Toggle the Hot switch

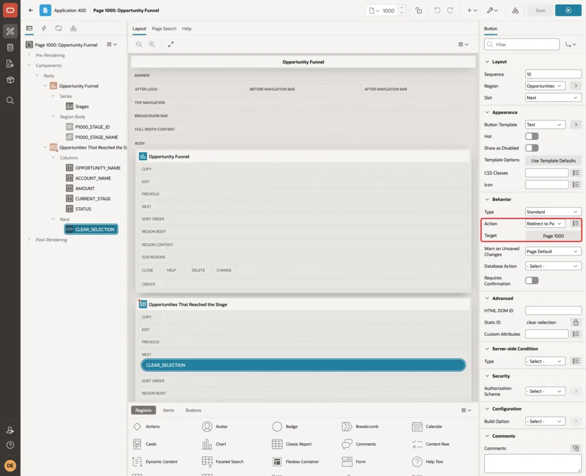532,136
